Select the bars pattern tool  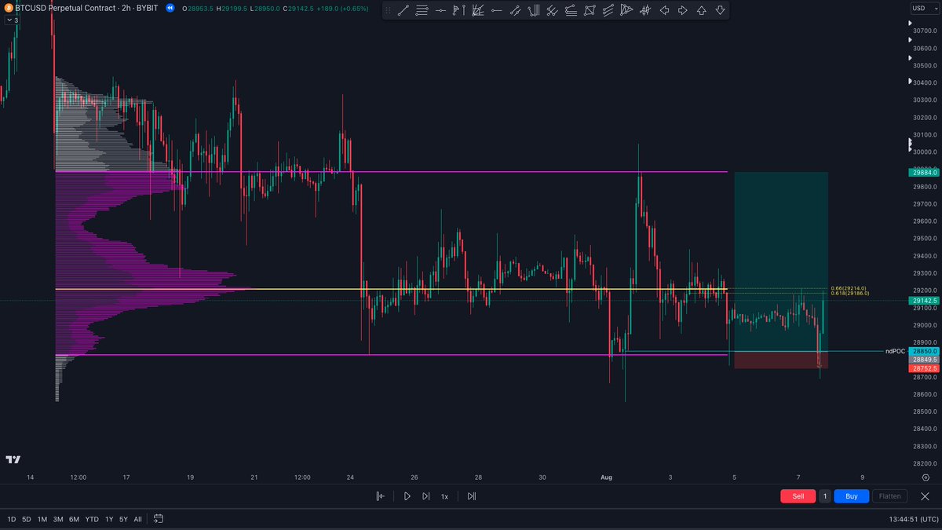pyautogui.click(x=644, y=11)
